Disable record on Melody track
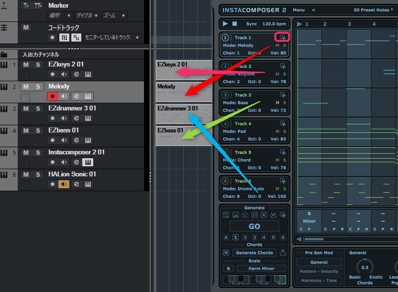This screenshot has width=398, height=292. 53,97
